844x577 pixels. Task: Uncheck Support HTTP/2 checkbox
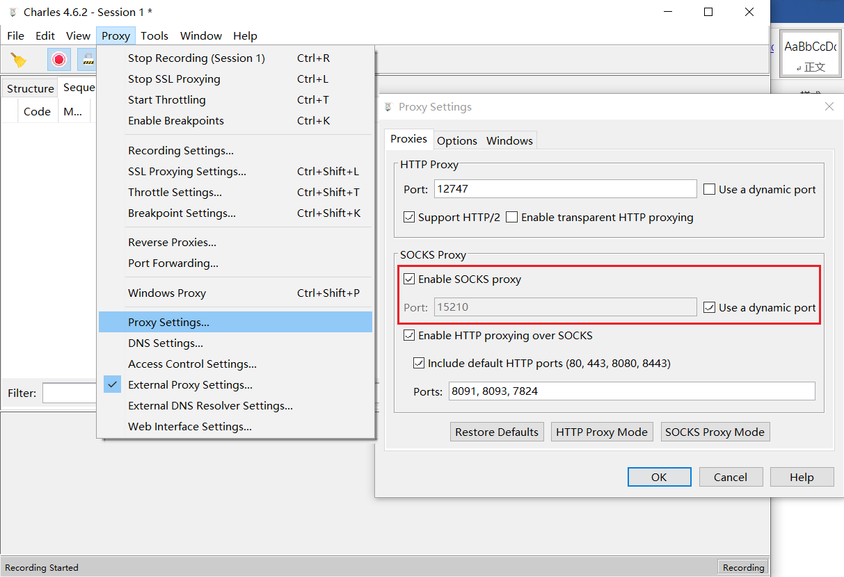(409, 217)
